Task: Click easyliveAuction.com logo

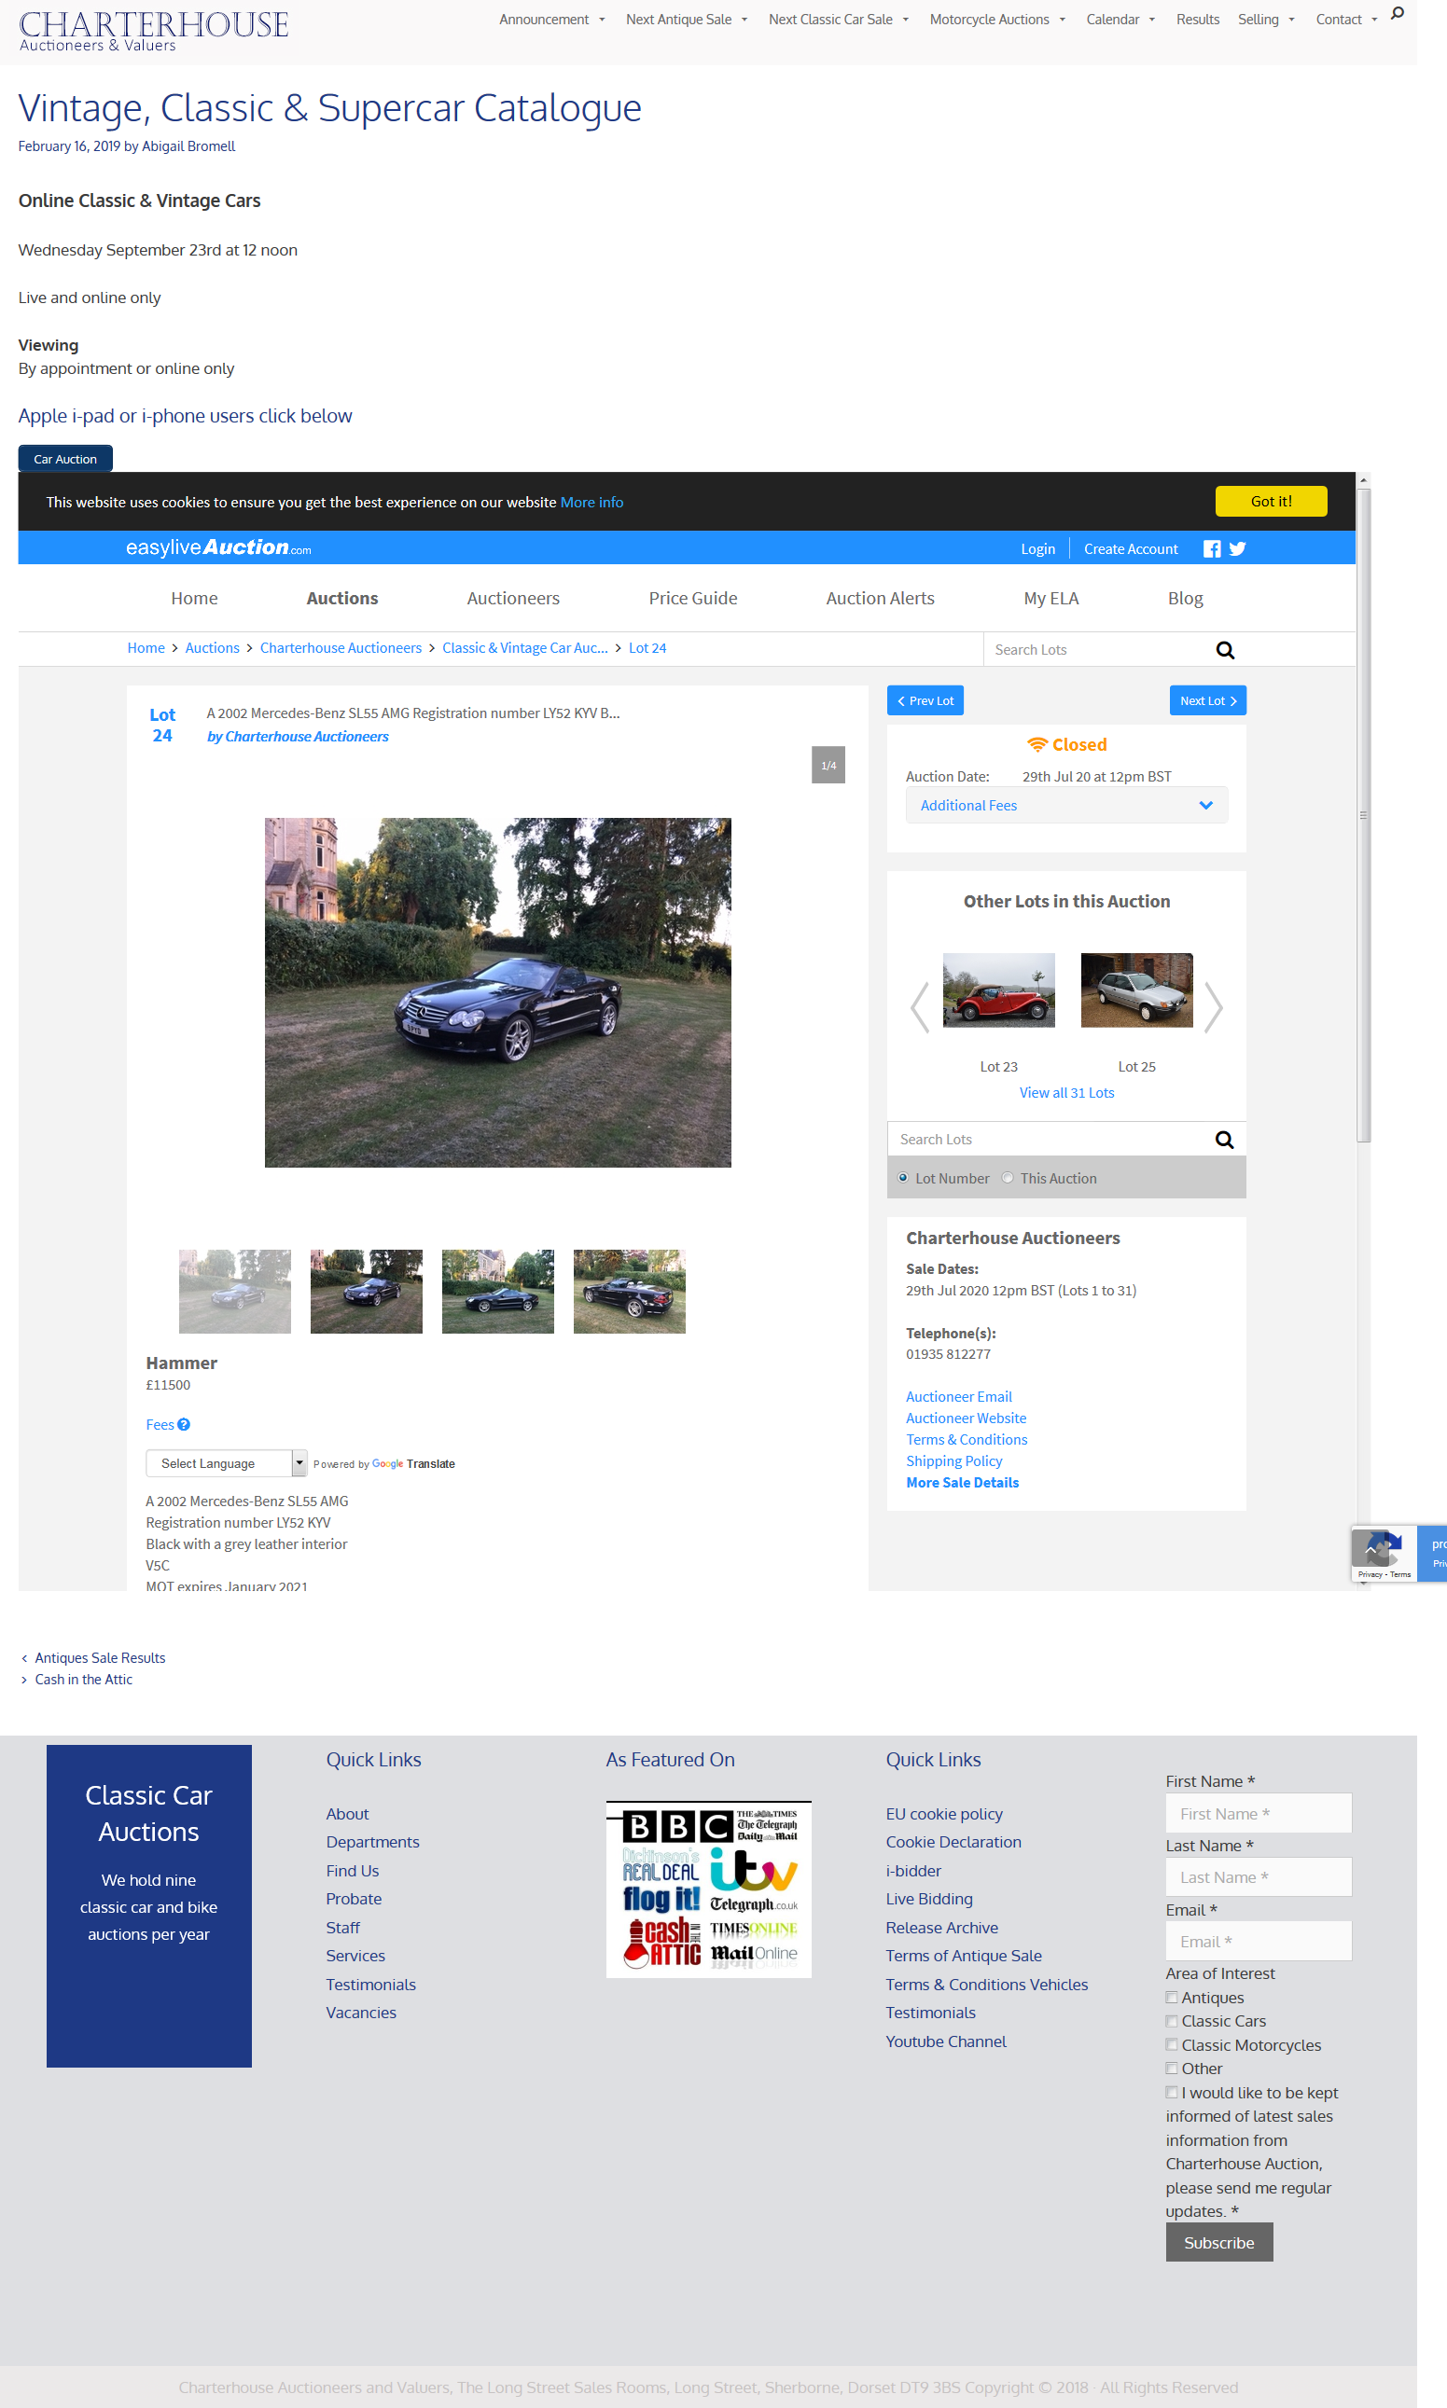Action: 218,547
